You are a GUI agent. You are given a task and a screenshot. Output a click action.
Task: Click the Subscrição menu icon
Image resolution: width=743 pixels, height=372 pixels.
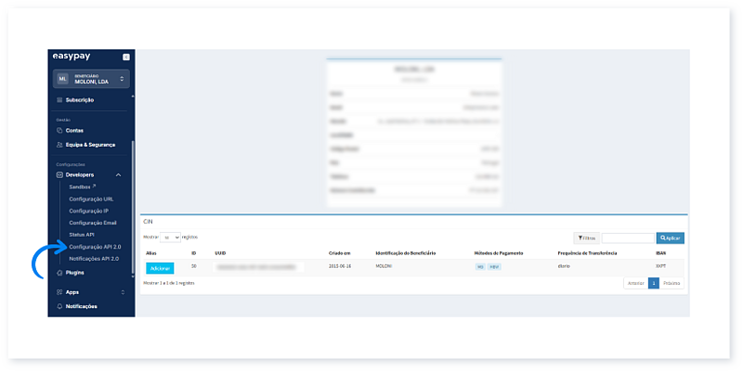[x=59, y=99]
